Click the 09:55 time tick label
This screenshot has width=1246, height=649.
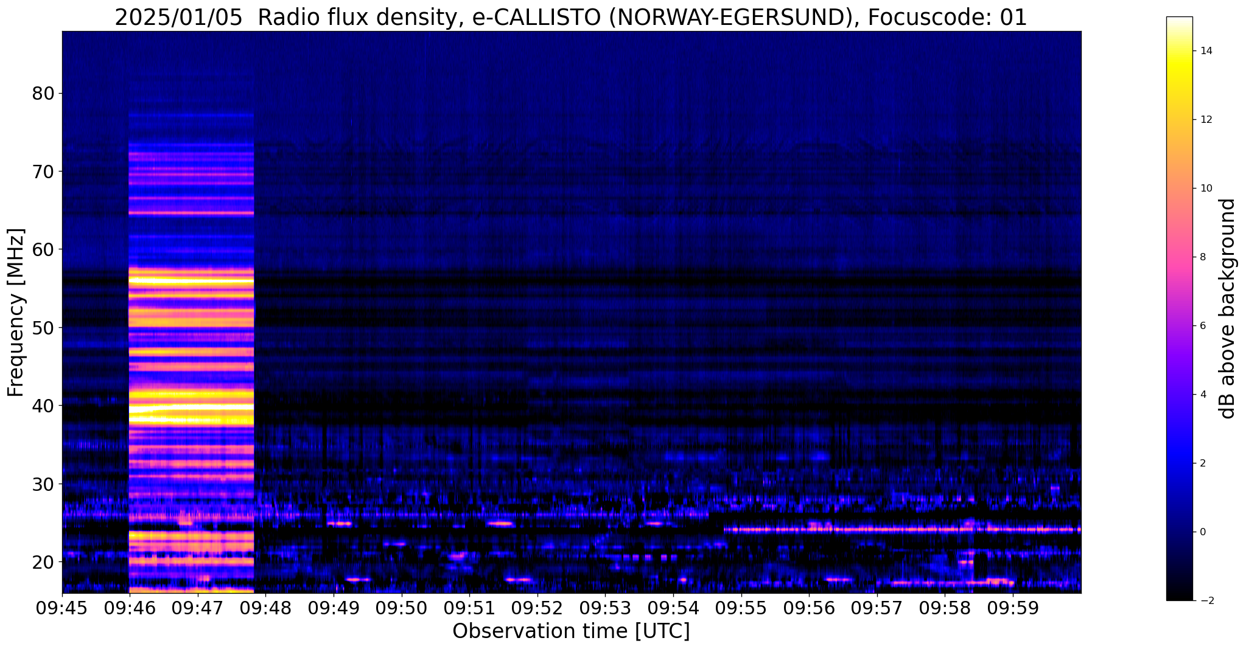click(741, 608)
